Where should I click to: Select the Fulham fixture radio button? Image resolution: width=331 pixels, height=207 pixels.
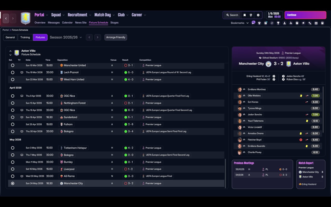pos(13,124)
